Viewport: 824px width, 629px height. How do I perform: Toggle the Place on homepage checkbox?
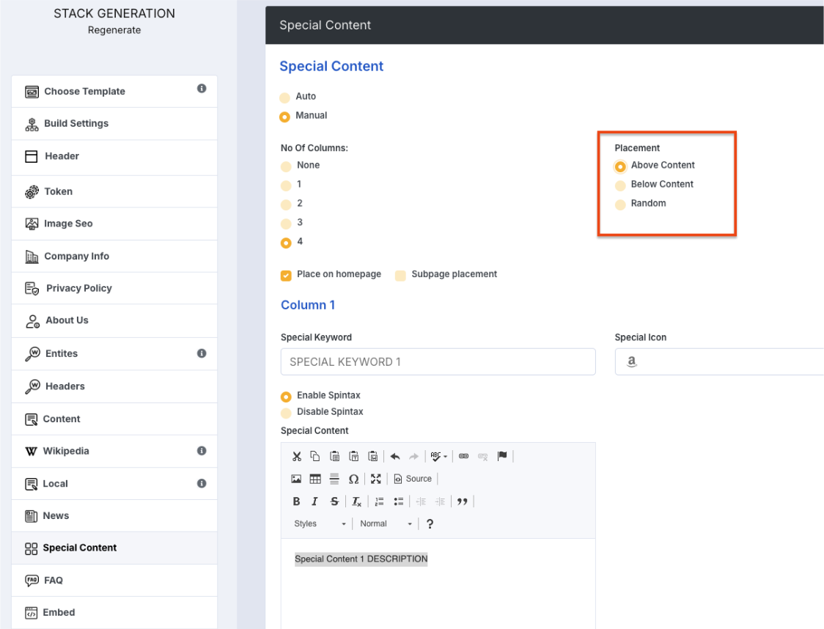[286, 276]
